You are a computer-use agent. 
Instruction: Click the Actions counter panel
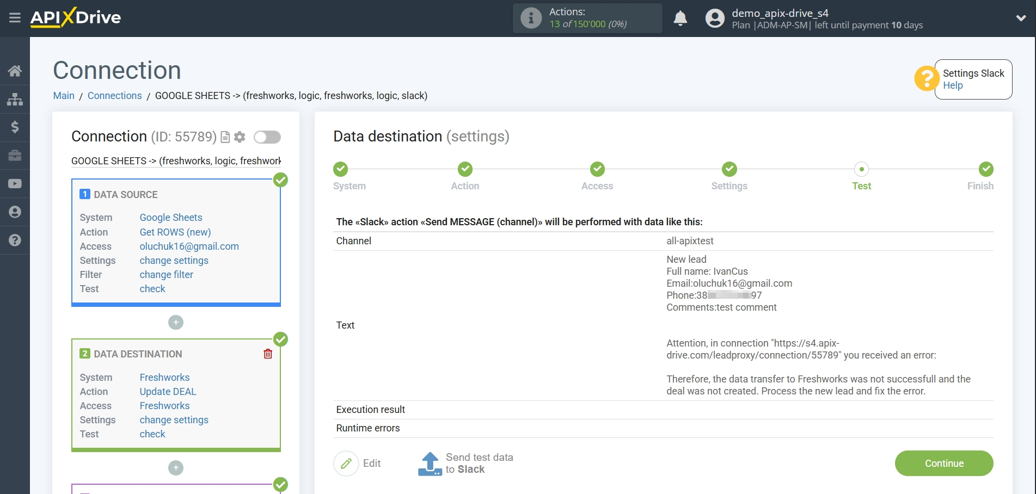587,18
